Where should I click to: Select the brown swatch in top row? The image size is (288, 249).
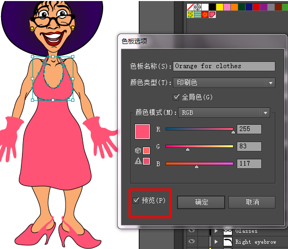point(278,7)
